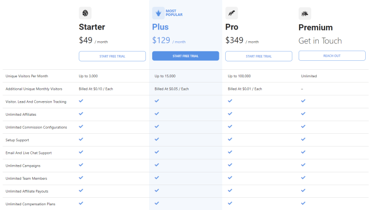Click Unlimited Affiliate Payouts row label

click(x=27, y=191)
